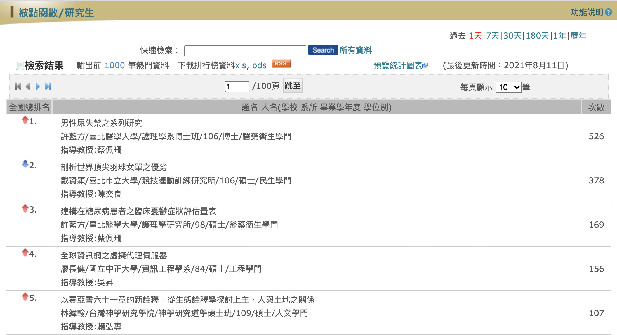Go to the next page arrow icon
This screenshot has height=335, width=617.
tap(38, 87)
